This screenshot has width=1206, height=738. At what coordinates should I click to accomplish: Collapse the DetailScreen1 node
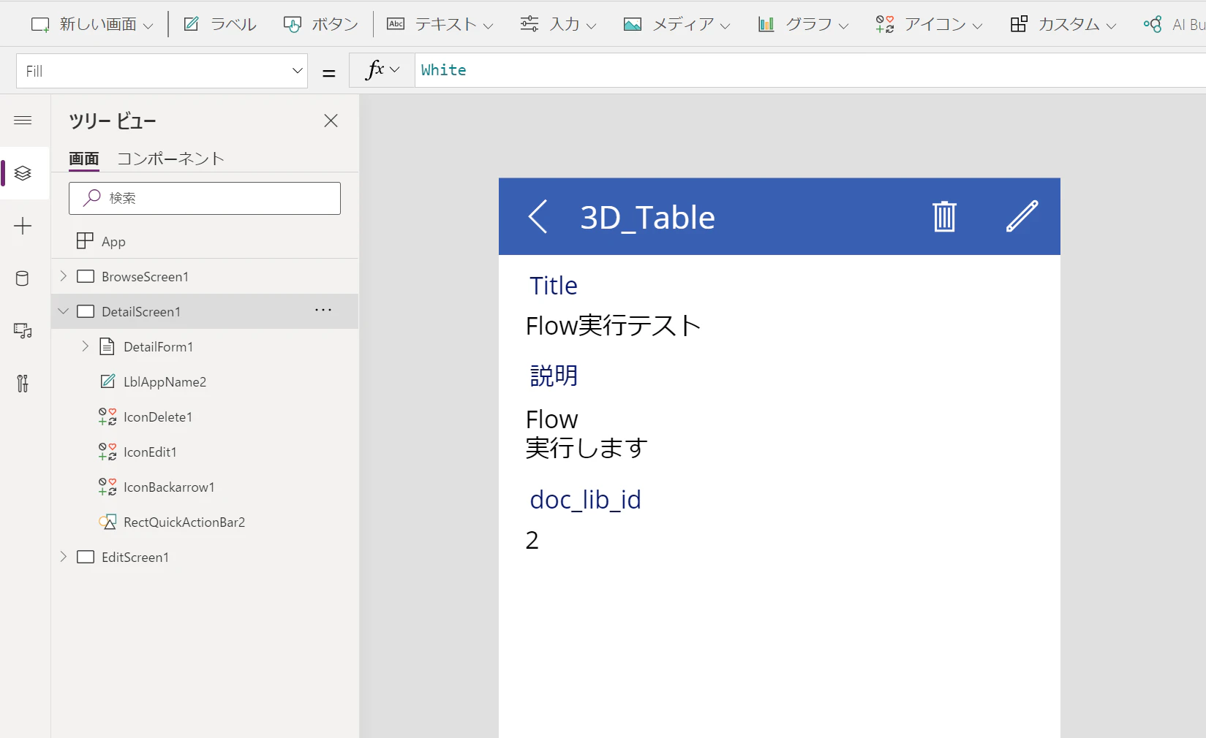point(63,311)
